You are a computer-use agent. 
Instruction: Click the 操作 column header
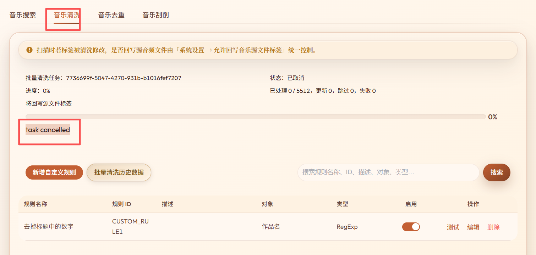pyautogui.click(x=473, y=204)
